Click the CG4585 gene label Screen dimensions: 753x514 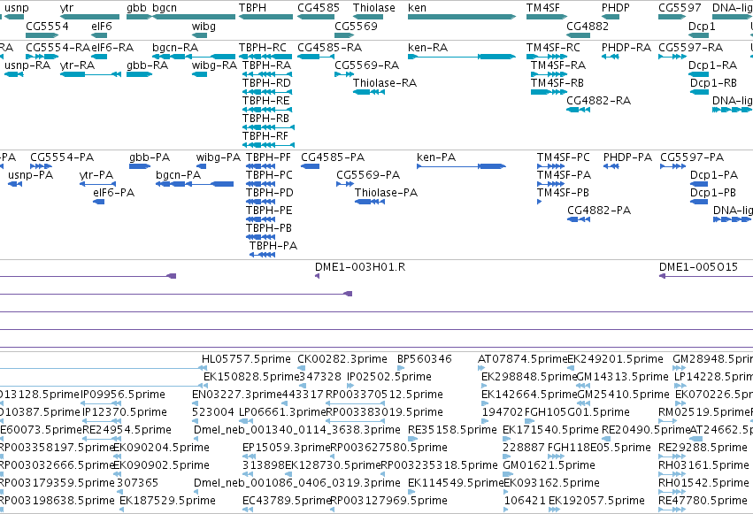[x=319, y=8]
